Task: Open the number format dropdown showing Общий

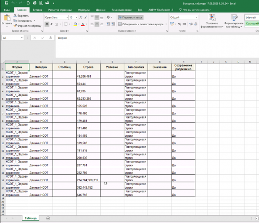Action: tap(196, 17)
